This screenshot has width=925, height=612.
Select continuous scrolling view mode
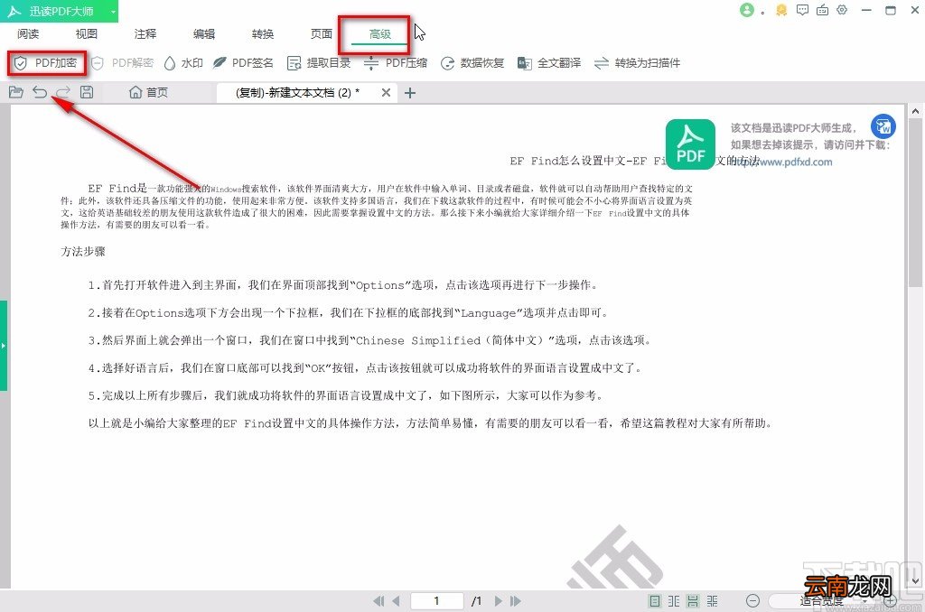click(x=693, y=601)
